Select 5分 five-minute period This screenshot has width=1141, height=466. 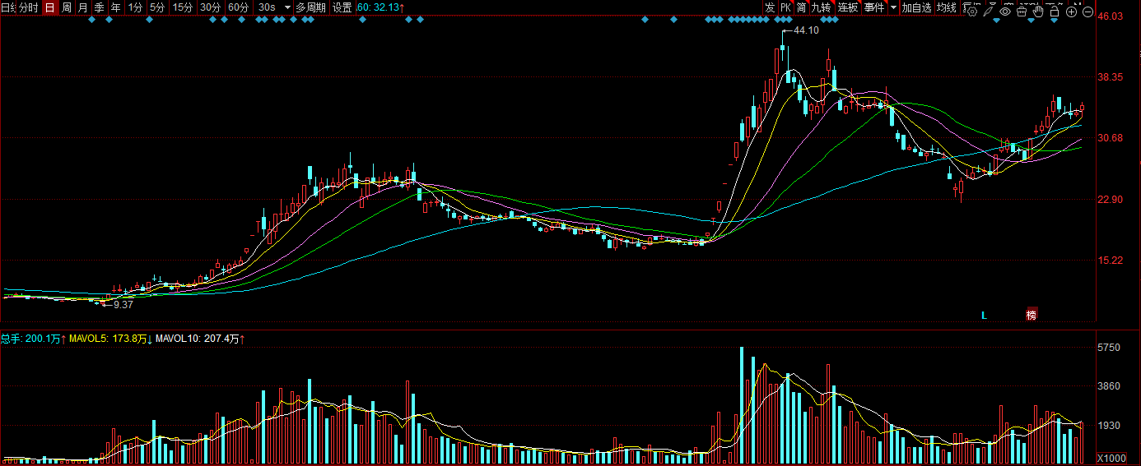click(156, 7)
